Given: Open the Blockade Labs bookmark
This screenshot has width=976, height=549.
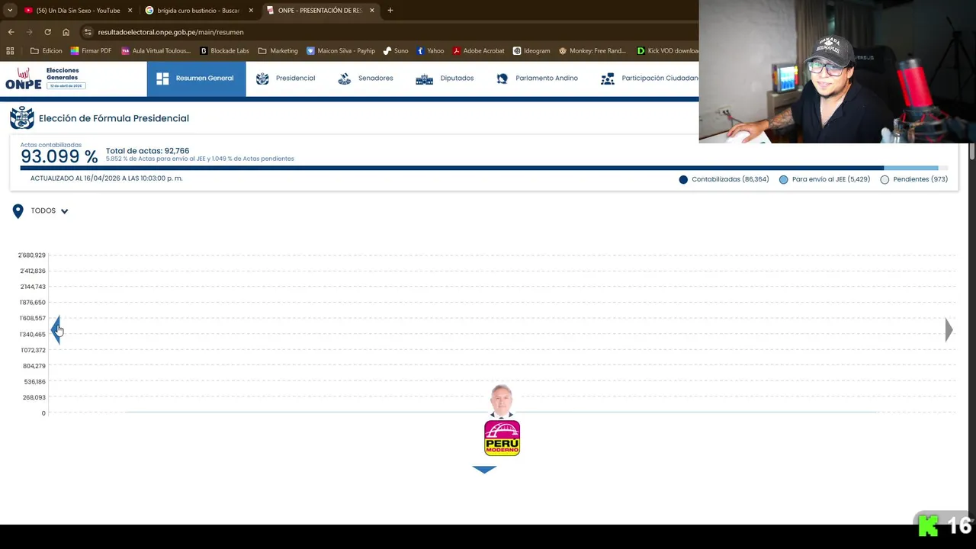Looking at the screenshot, I should click(224, 51).
